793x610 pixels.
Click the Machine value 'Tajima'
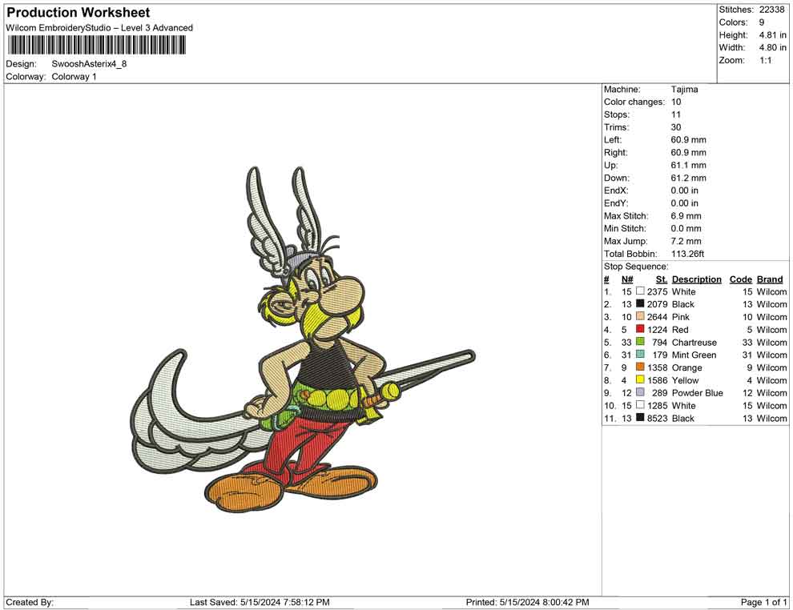pyautogui.click(x=684, y=90)
